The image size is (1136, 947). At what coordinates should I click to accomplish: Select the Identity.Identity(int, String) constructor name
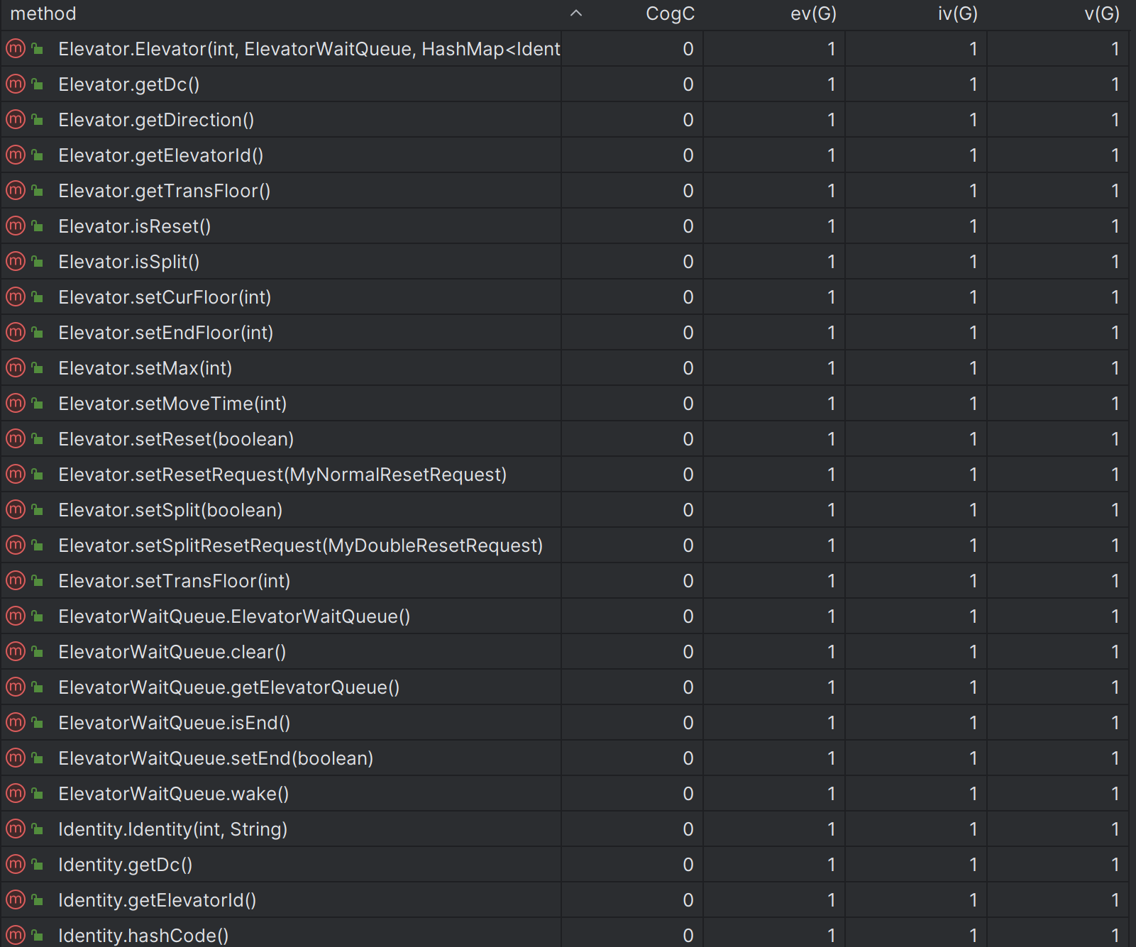coord(172,829)
